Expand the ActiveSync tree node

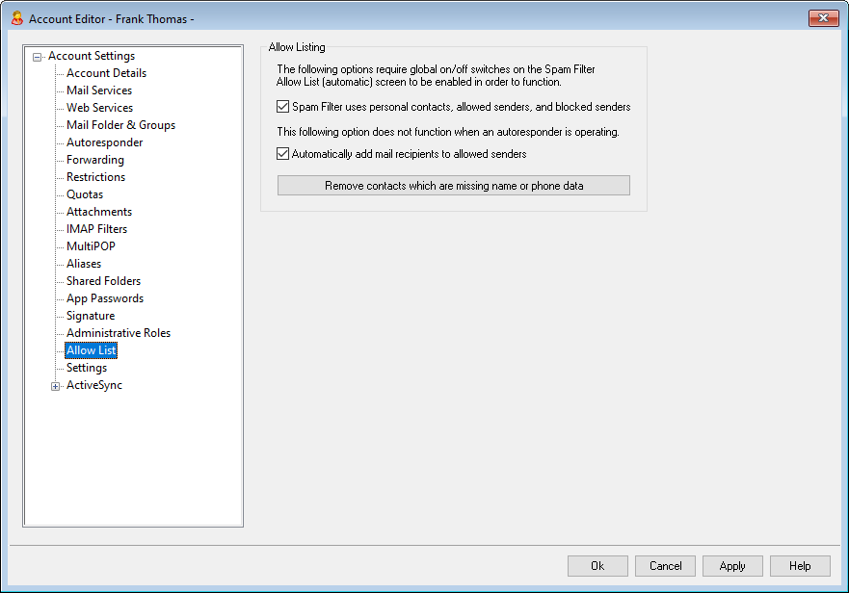(56, 386)
